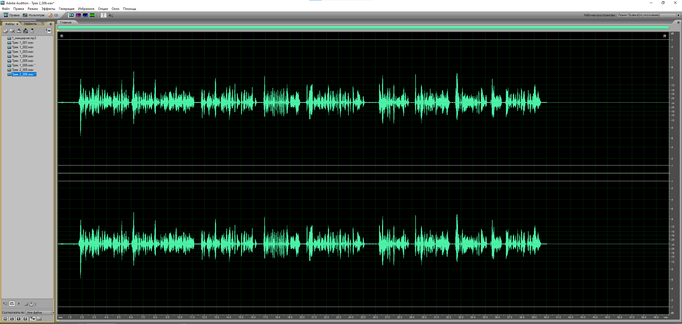Select file Трек 1_005.wav
Viewport: 682px width, 324px height.
(x=23, y=61)
